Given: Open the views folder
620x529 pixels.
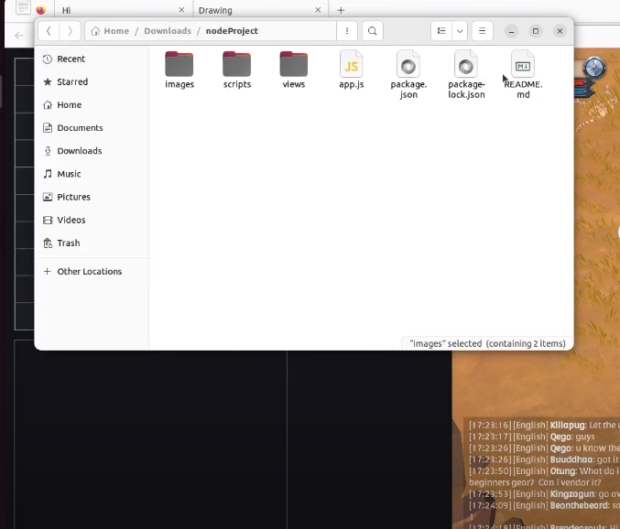Looking at the screenshot, I should (x=294, y=65).
